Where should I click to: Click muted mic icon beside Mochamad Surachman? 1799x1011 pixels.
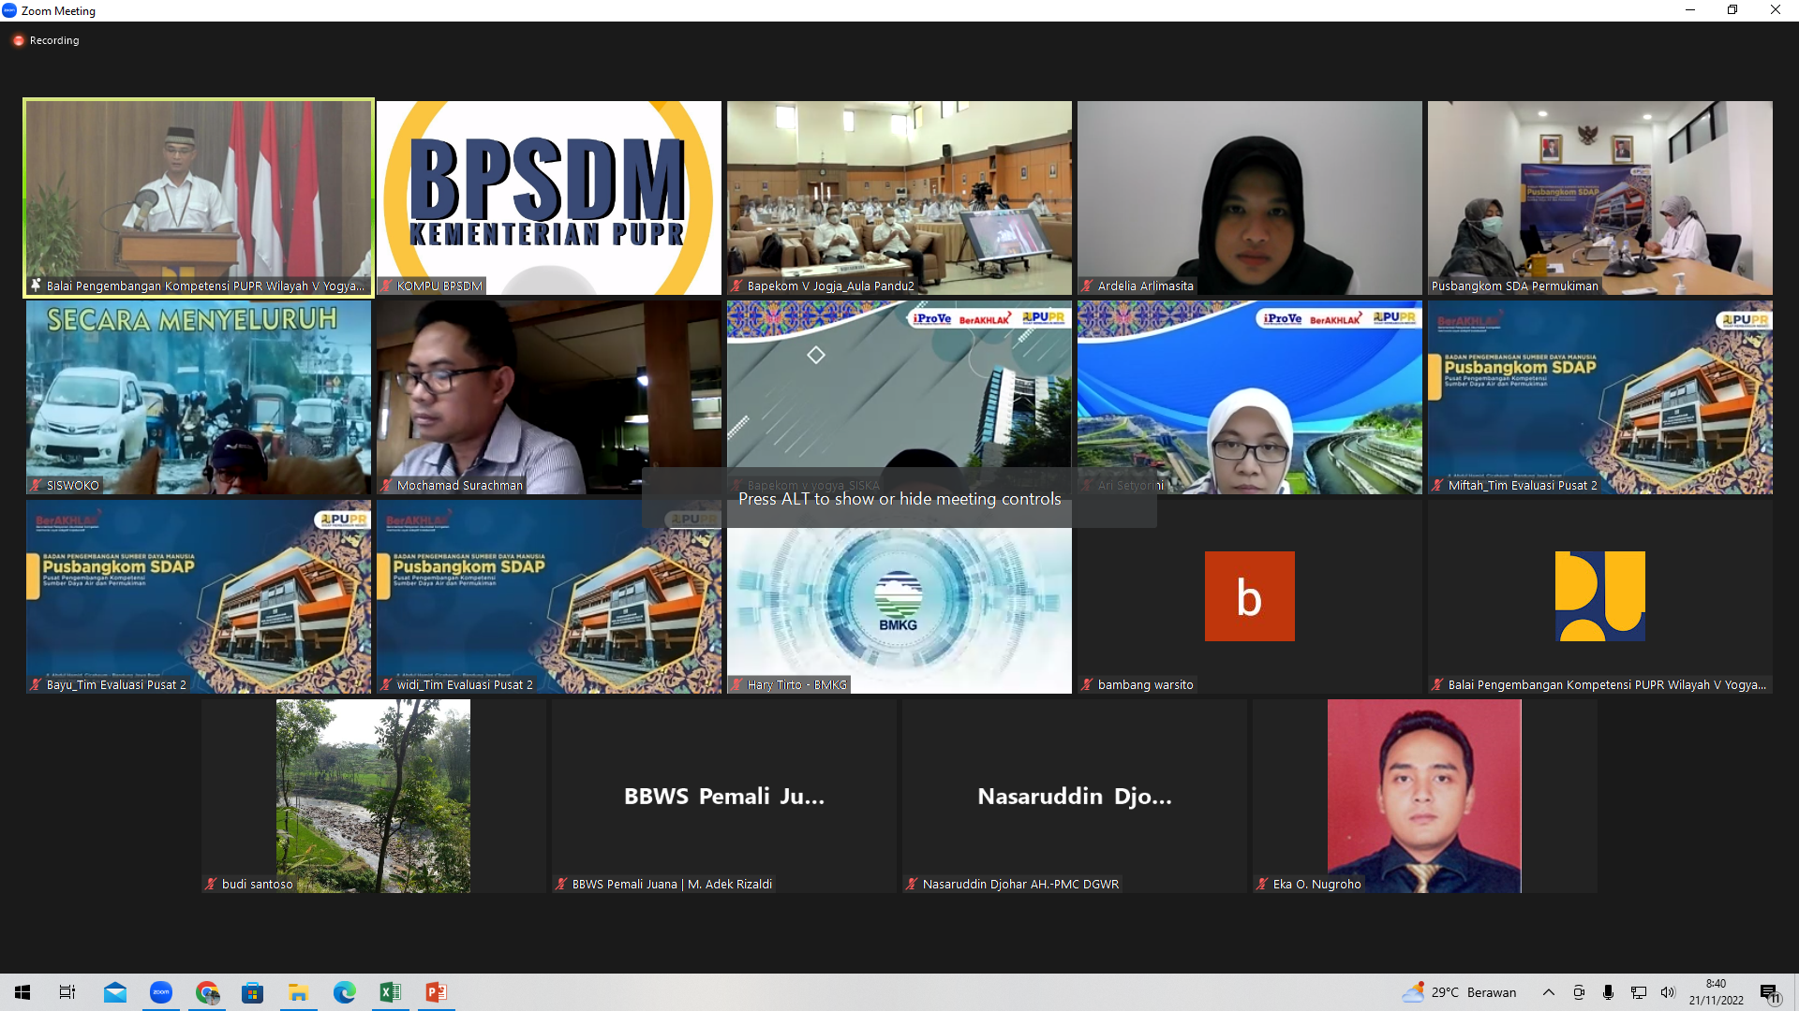click(x=386, y=485)
